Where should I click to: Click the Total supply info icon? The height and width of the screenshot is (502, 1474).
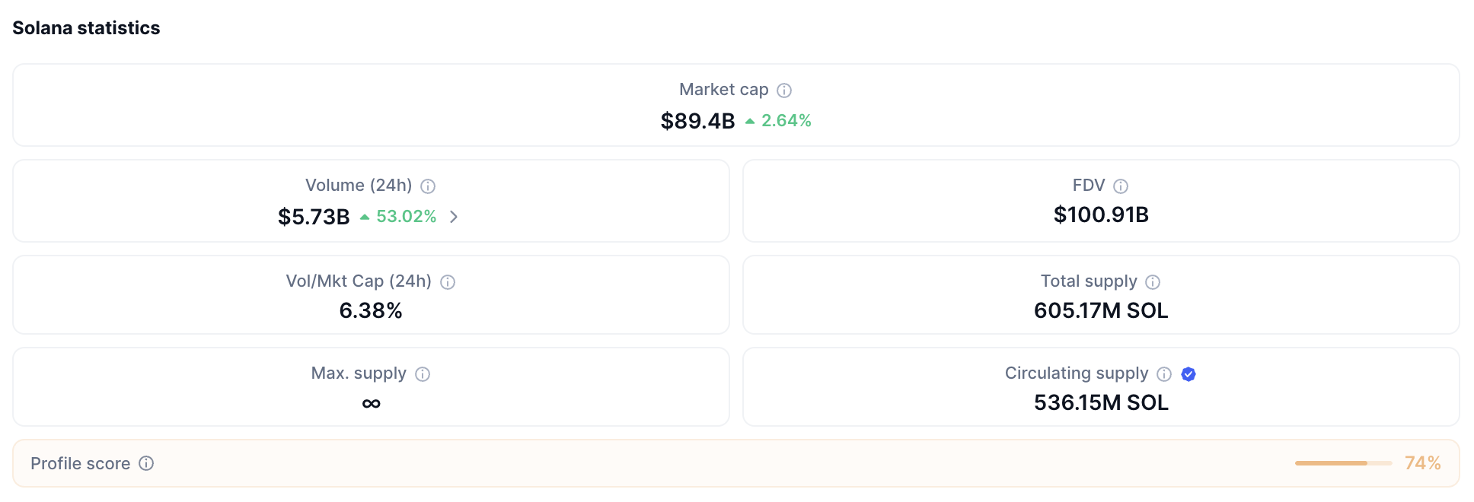[x=1153, y=282]
